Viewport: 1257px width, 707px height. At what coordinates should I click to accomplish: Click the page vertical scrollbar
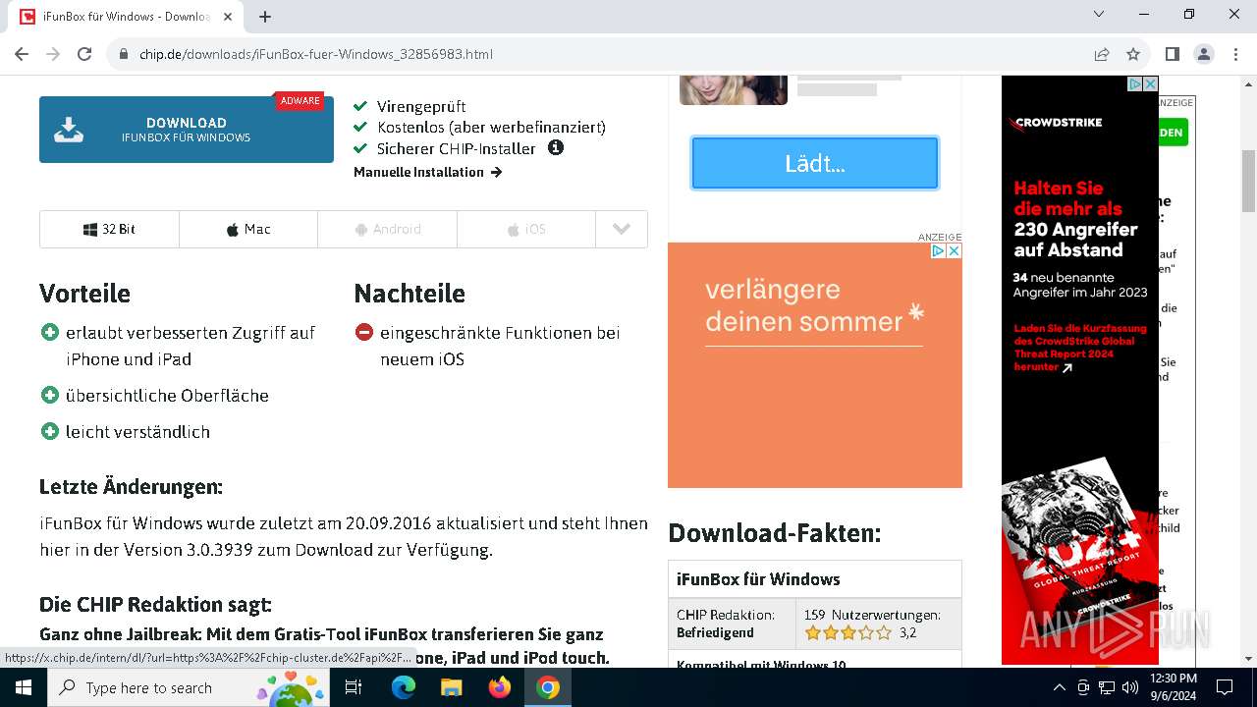(x=1249, y=182)
